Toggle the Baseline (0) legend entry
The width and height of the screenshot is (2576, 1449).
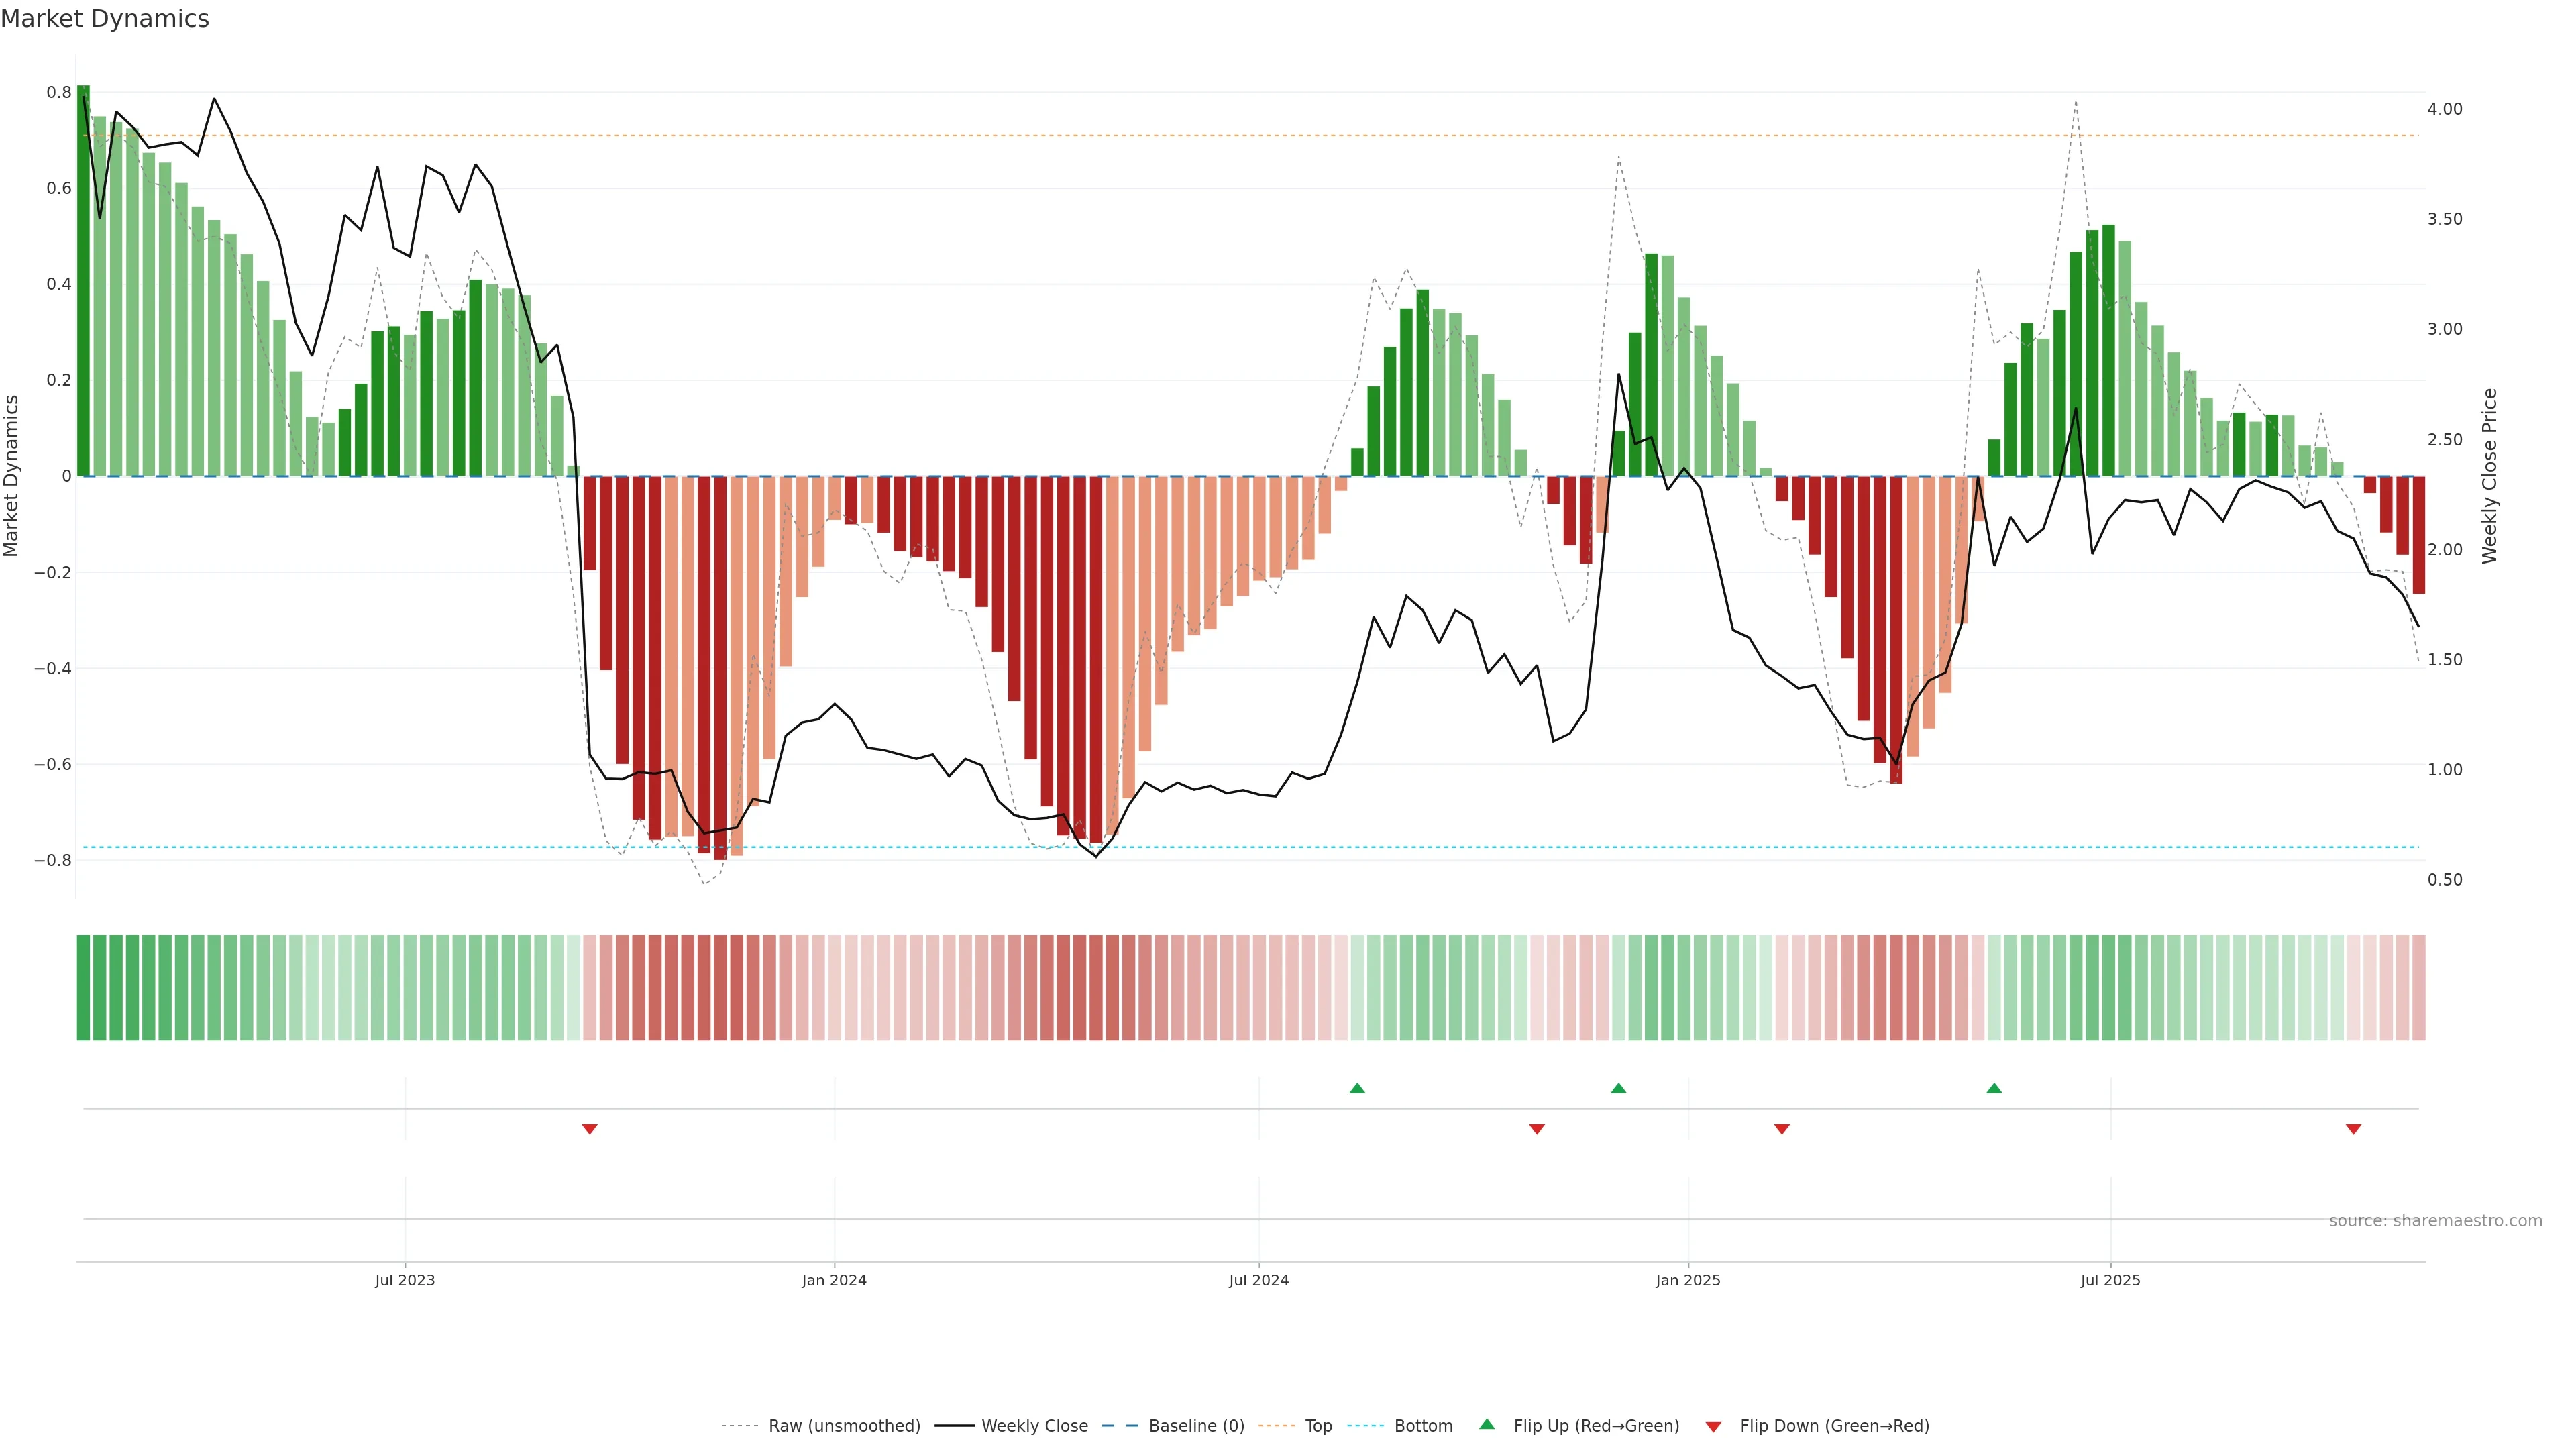tap(1196, 1426)
